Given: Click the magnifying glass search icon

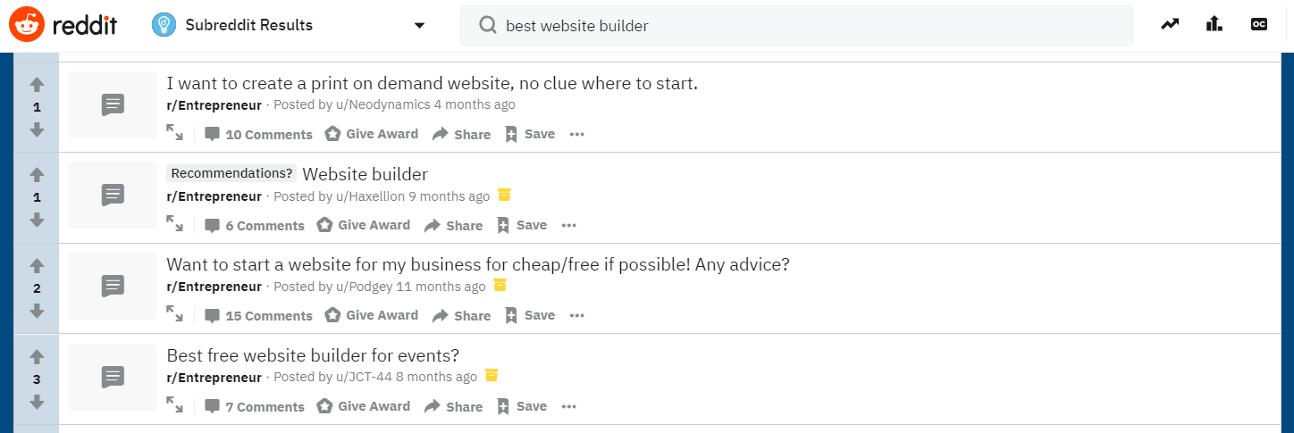Looking at the screenshot, I should [488, 26].
